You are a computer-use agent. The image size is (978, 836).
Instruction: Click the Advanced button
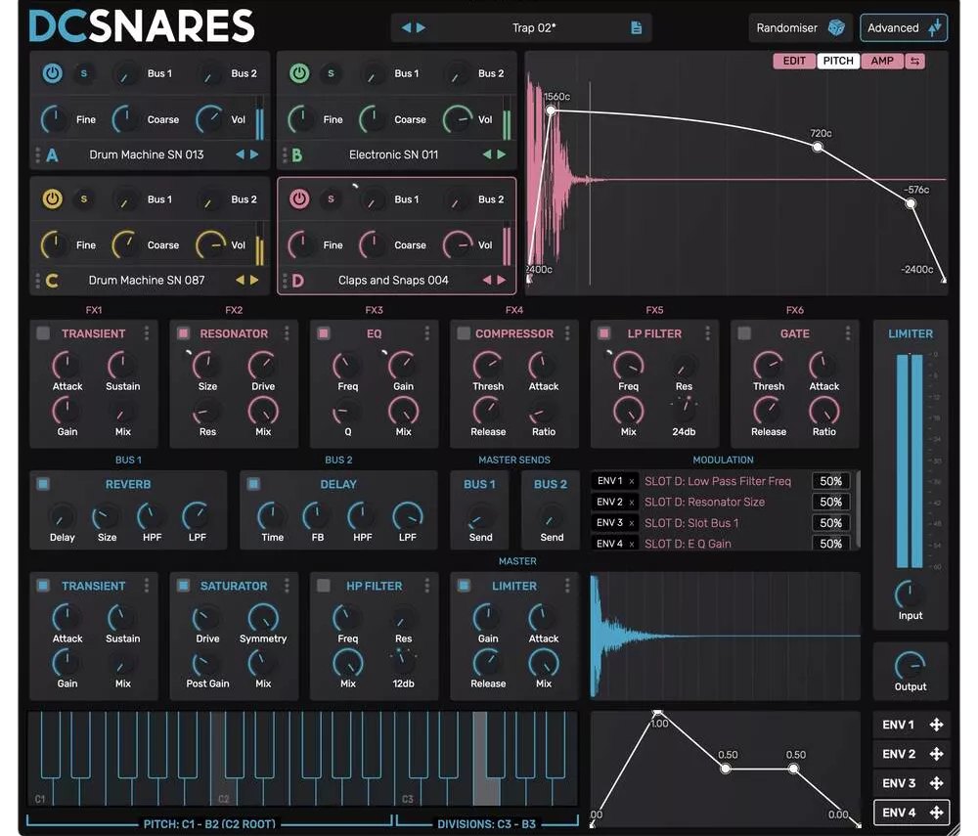[x=904, y=27]
